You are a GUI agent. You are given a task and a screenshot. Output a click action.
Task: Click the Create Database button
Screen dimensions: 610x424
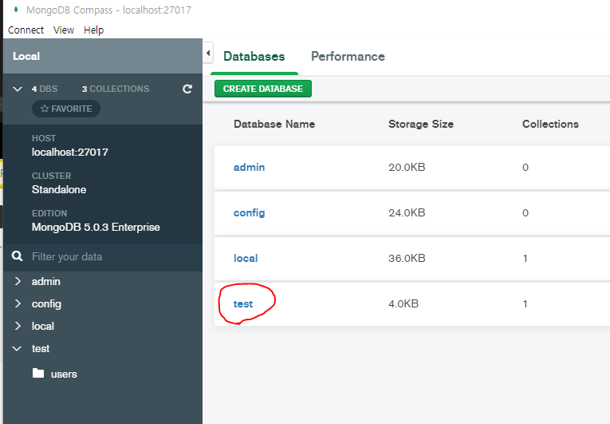[263, 89]
